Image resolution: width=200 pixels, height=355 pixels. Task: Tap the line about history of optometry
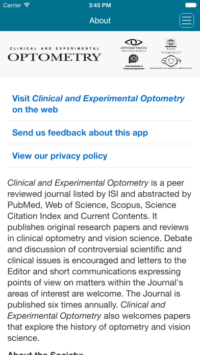[x=99, y=333]
